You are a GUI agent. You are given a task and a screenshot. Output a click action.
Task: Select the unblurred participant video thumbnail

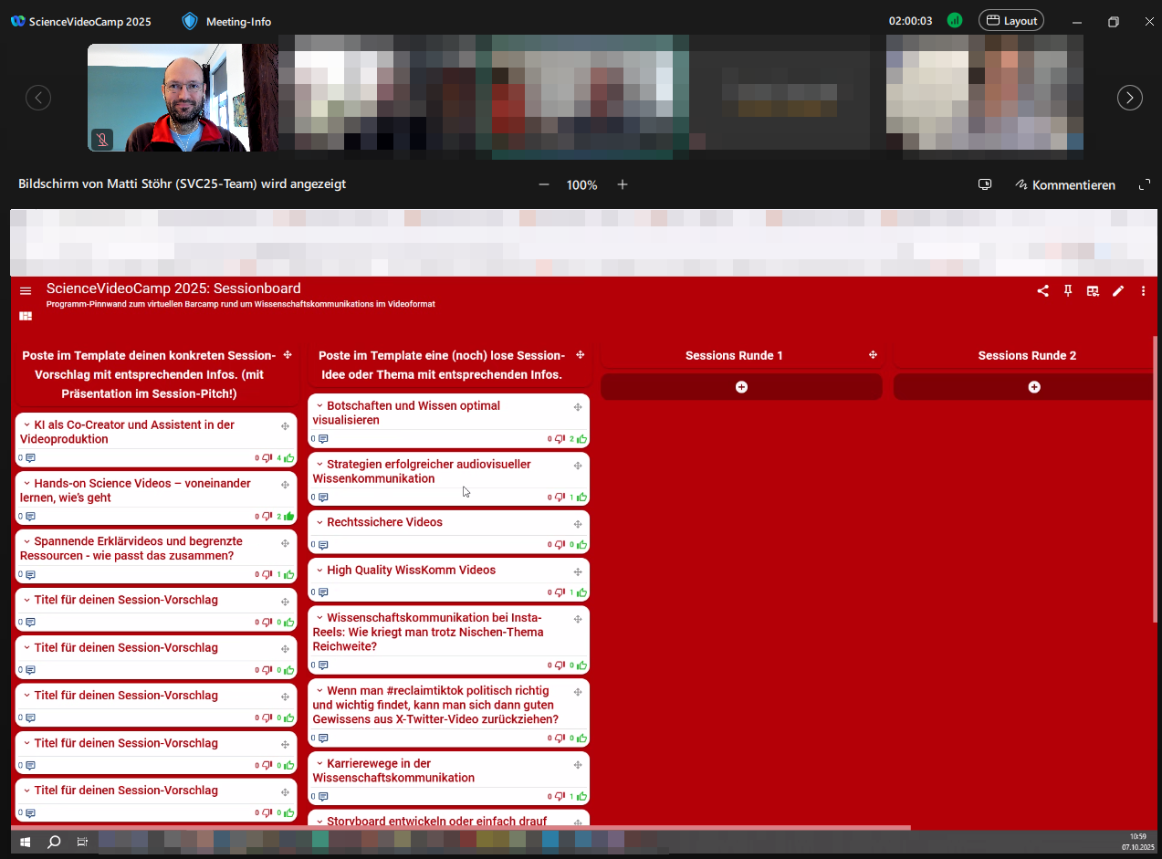tap(183, 98)
